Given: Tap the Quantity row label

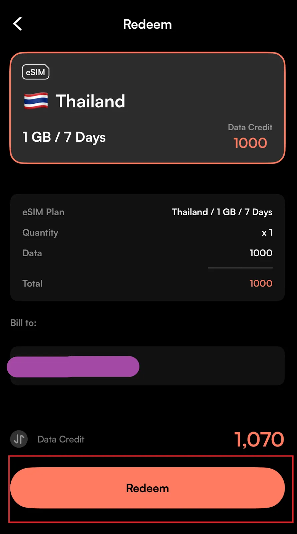Looking at the screenshot, I should click(40, 233).
